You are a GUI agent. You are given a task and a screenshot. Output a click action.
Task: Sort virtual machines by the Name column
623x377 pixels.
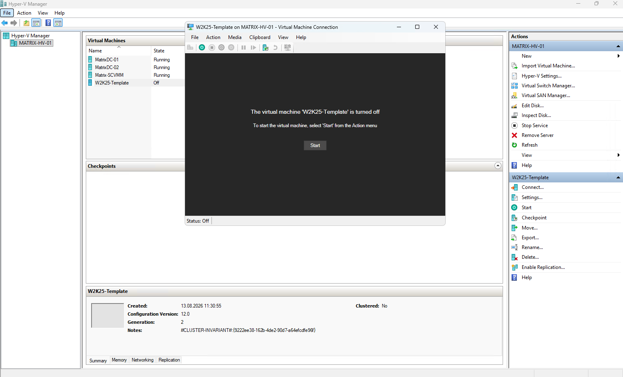119,51
